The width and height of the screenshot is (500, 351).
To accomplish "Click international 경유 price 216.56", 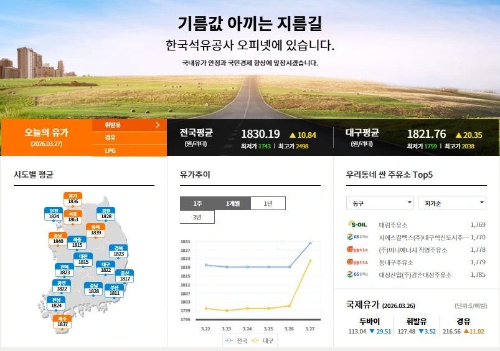I will click(x=451, y=332).
